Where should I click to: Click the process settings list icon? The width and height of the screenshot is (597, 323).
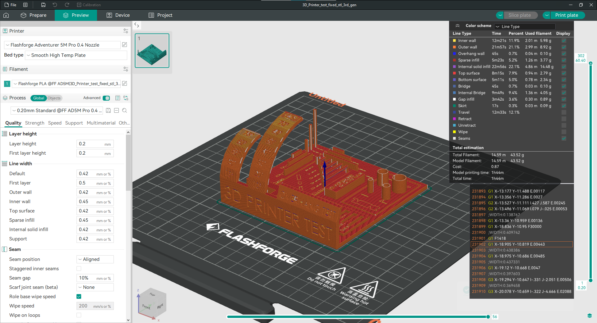(x=118, y=98)
